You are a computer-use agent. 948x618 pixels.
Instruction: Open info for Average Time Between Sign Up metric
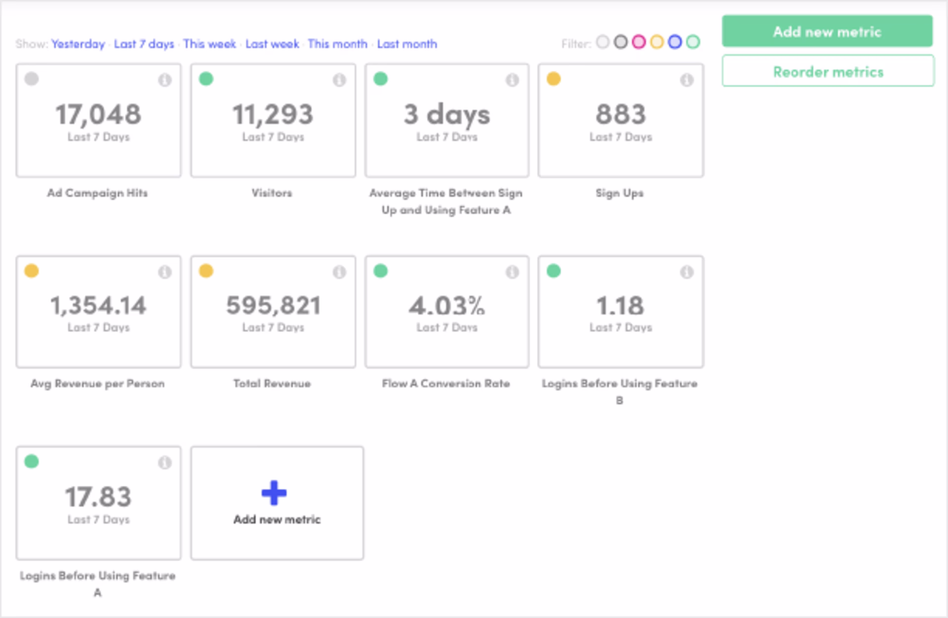click(x=512, y=80)
